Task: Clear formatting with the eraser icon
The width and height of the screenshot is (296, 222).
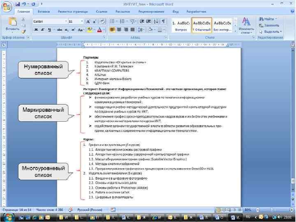Action: [103, 21]
